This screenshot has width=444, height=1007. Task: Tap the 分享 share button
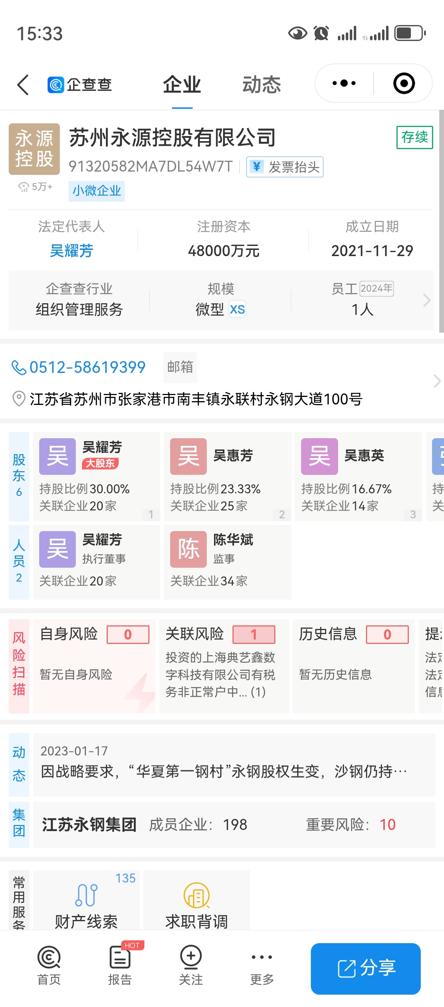[366, 968]
